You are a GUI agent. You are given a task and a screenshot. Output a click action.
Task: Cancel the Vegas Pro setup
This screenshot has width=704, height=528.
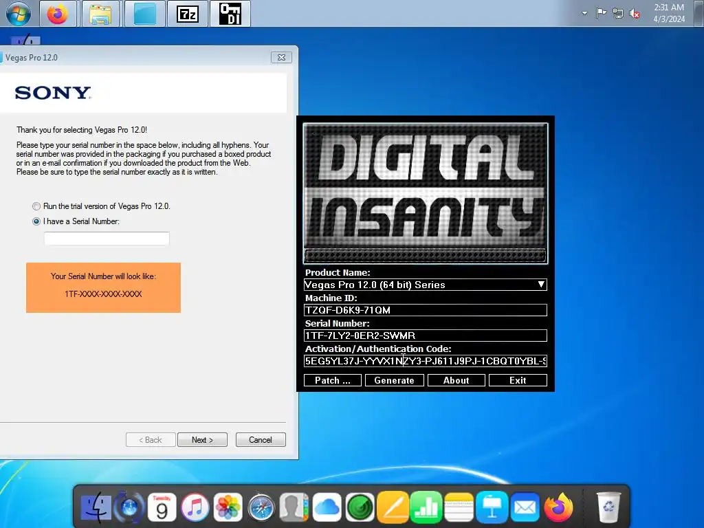(261, 440)
